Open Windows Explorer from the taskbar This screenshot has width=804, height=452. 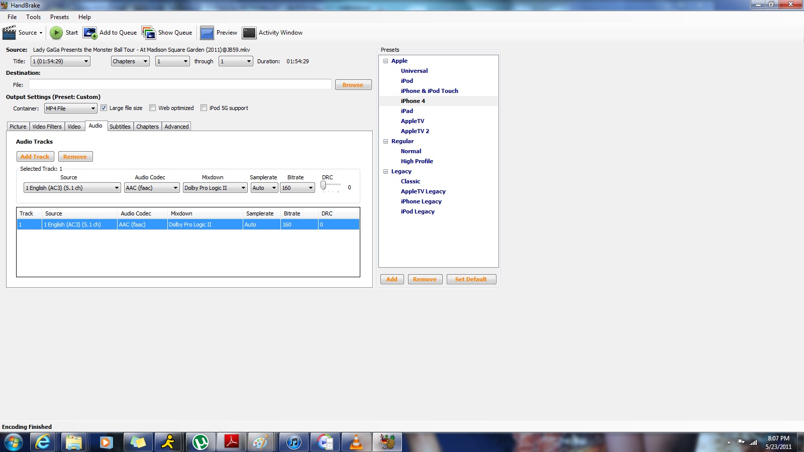(x=74, y=442)
